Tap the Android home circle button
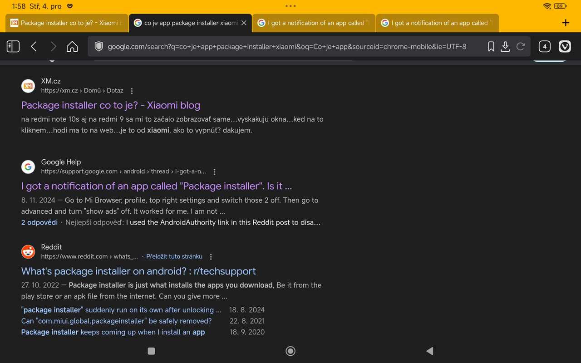Screen dimensions: 581x363 click(290, 351)
